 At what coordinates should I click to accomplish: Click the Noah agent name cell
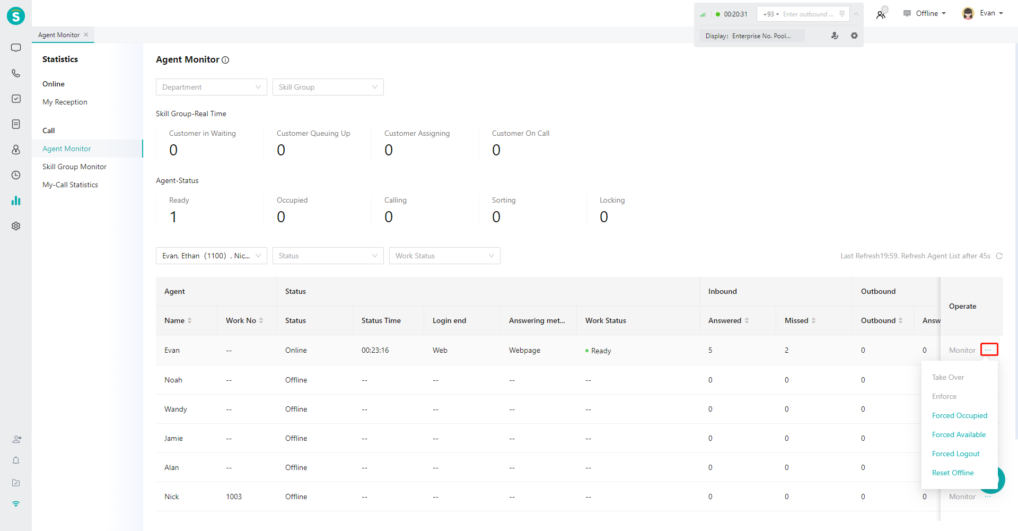(173, 380)
